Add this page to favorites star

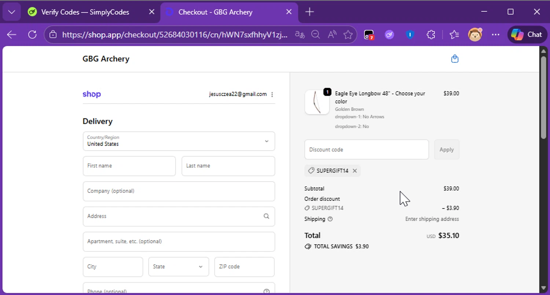[x=348, y=35]
